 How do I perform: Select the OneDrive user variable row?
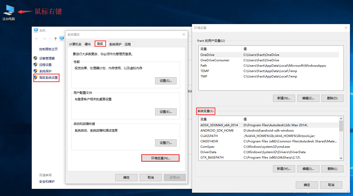coord(269,55)
